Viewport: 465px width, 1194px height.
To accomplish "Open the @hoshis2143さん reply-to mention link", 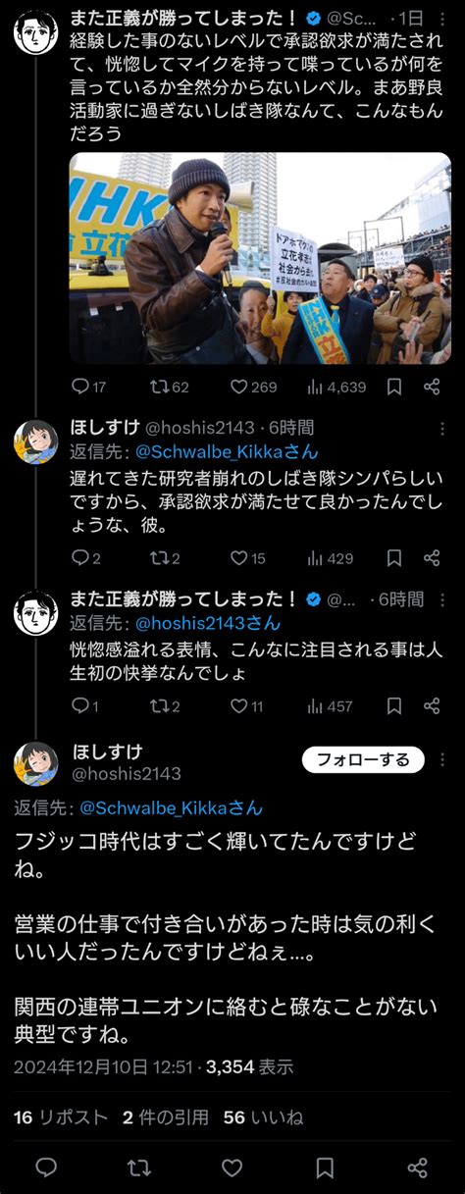I will tap(207, 623).
